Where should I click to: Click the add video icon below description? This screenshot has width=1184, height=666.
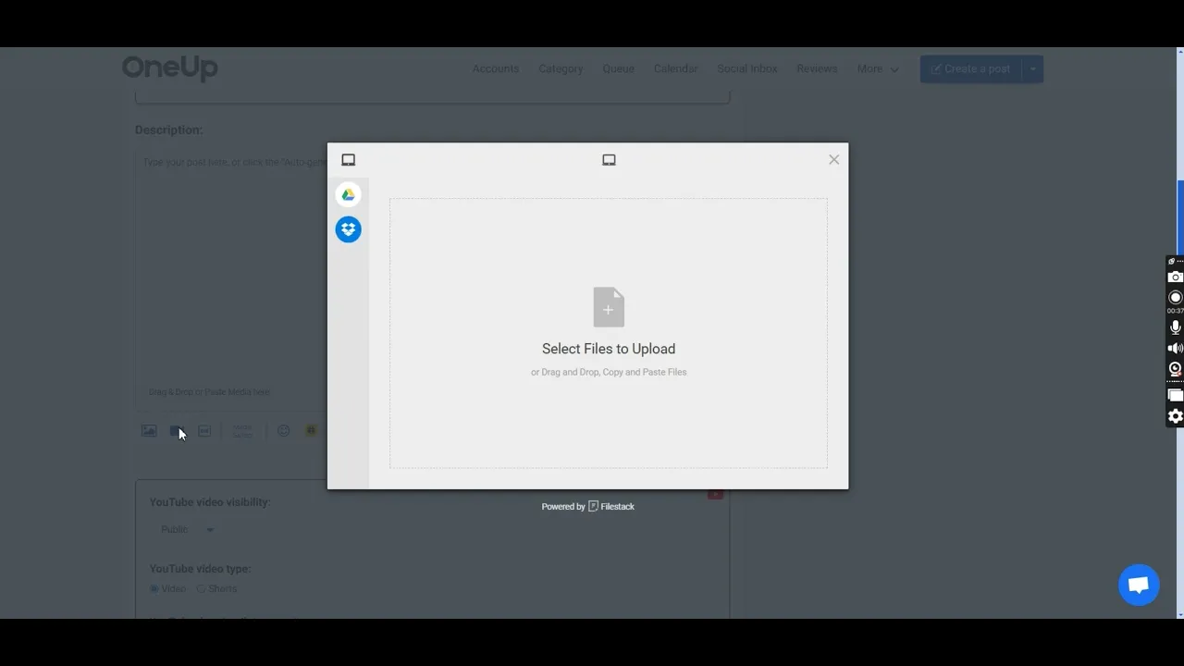[177, 431]
